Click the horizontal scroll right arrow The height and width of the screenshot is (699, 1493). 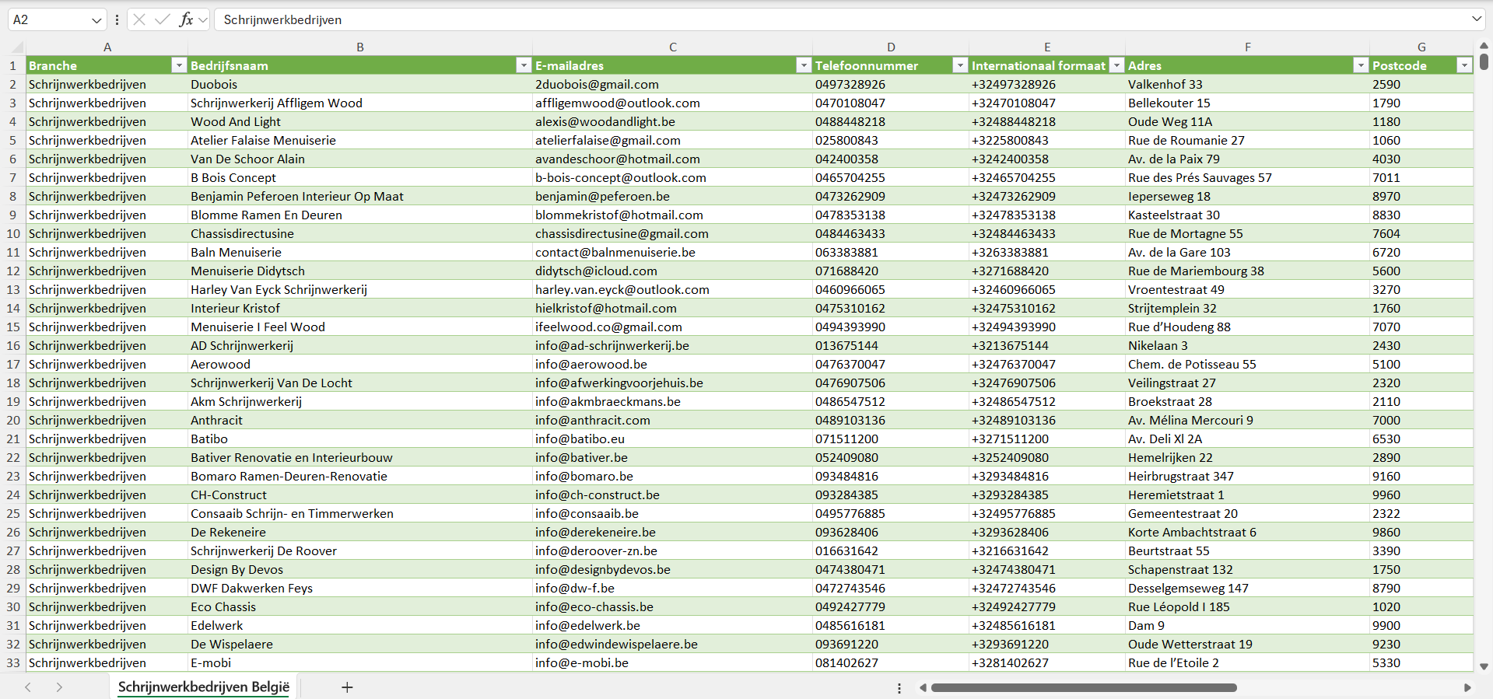1467,687
